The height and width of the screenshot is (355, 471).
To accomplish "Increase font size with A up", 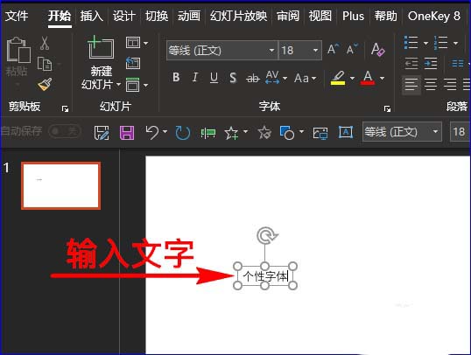I will point(333,49).
